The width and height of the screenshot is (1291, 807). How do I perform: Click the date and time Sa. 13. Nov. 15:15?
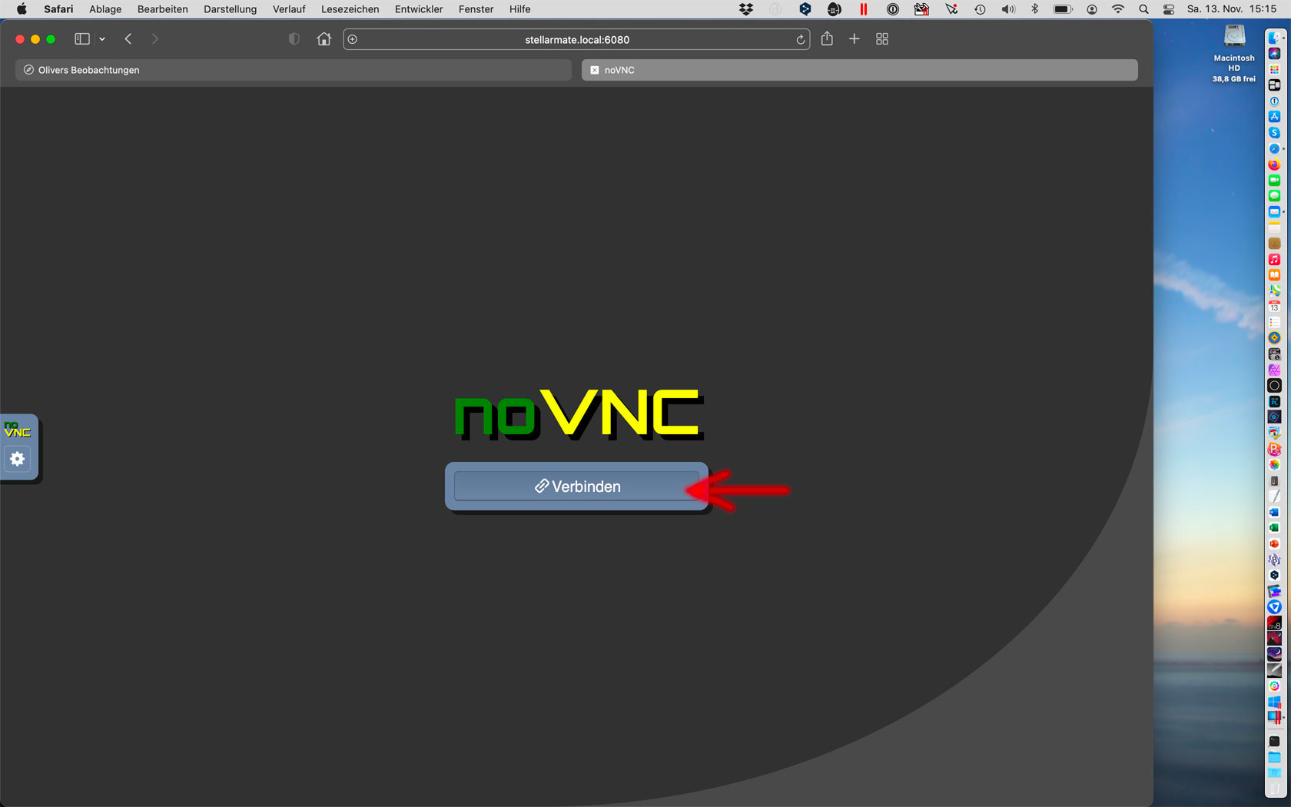[1231, 9]
